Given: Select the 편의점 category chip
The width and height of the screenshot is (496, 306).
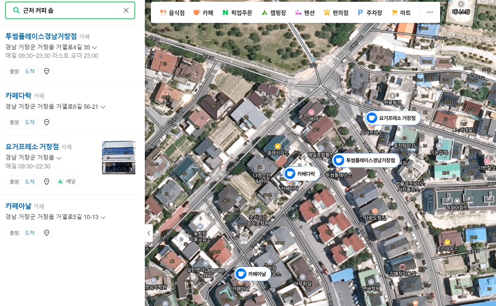Looking at the screenshot, I should click(x=336, y=12).
